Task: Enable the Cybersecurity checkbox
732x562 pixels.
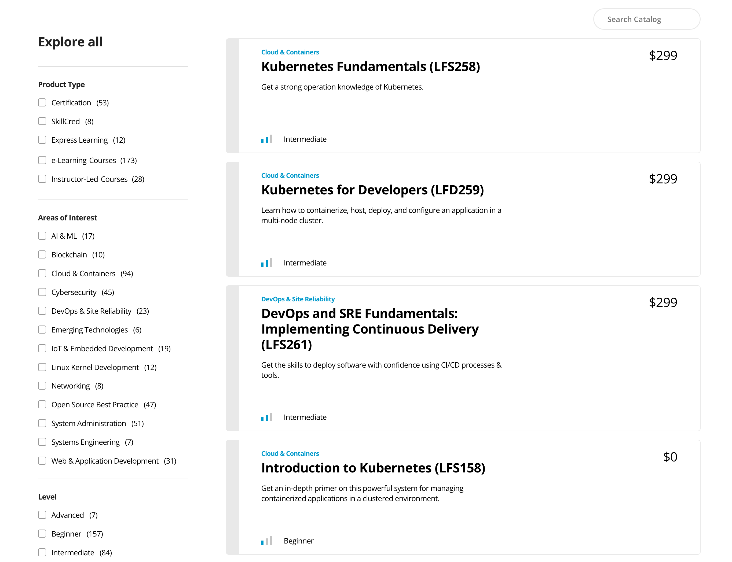Action: [42, 292]
